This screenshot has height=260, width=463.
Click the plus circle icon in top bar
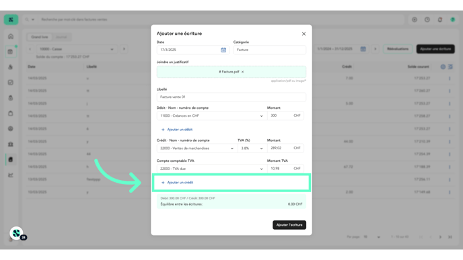point(415,19)
